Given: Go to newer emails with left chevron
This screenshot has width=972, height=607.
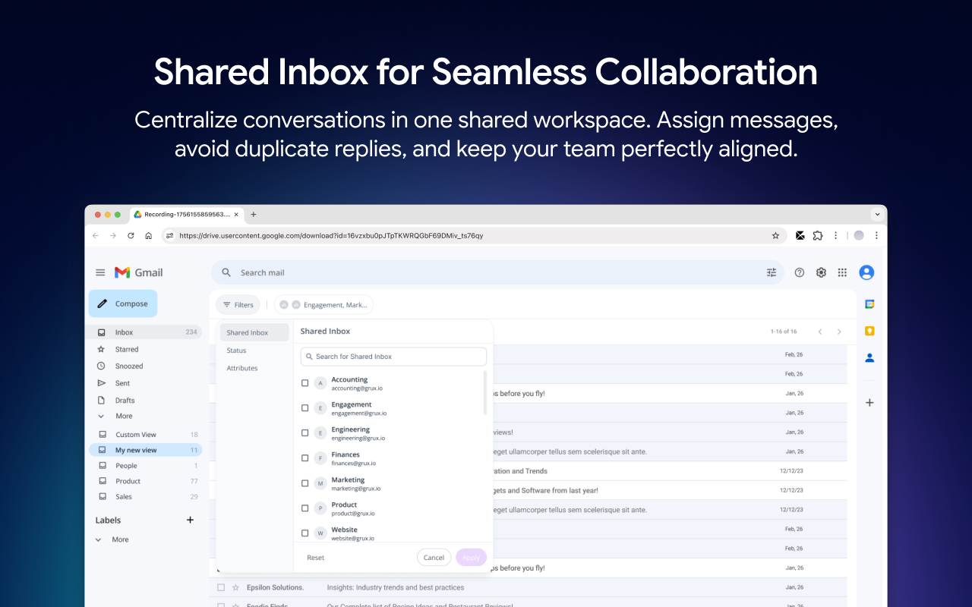Looking at the screenshot, I should tap(820, 332).
